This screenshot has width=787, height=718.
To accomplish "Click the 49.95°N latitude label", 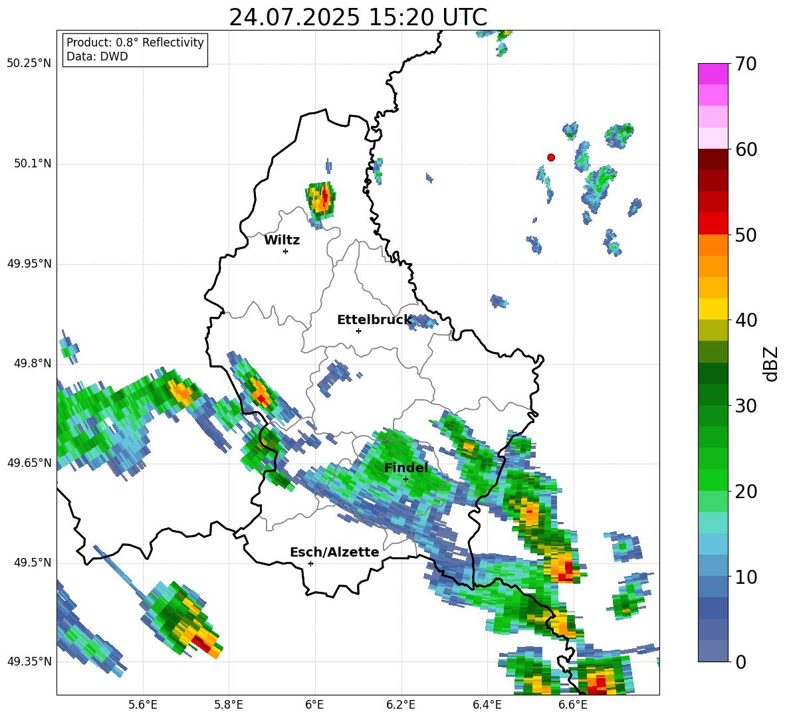I will pos(29,263).
